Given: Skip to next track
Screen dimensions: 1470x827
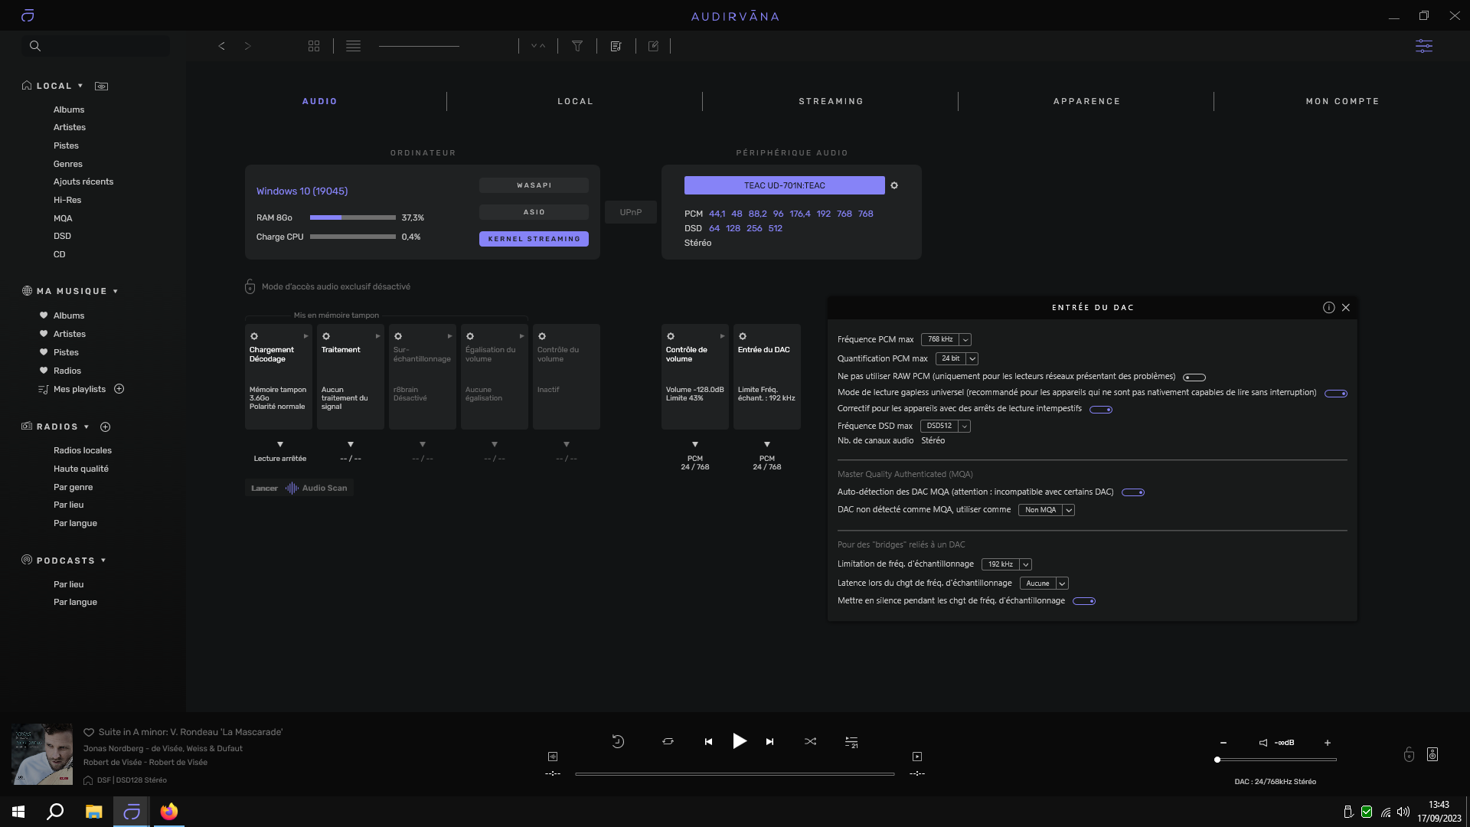Looking at the screenshot, I should 769,741.
